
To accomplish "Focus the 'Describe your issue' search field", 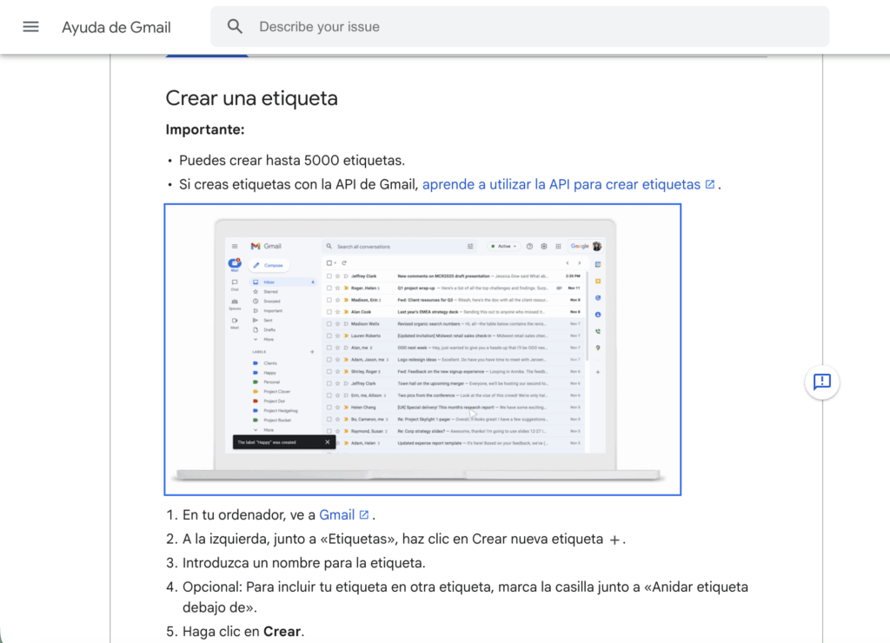I will [x=520, y=27].
